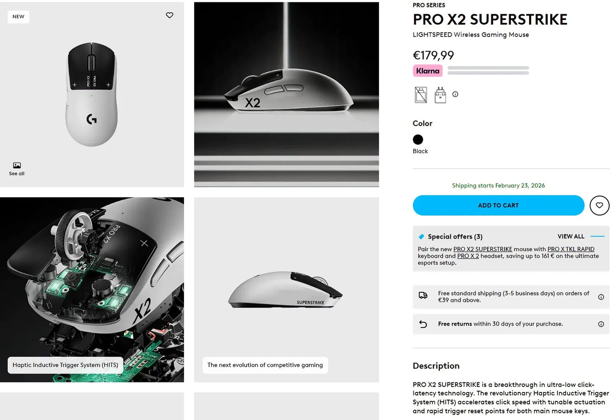Click the delivery truck icon

423,295
